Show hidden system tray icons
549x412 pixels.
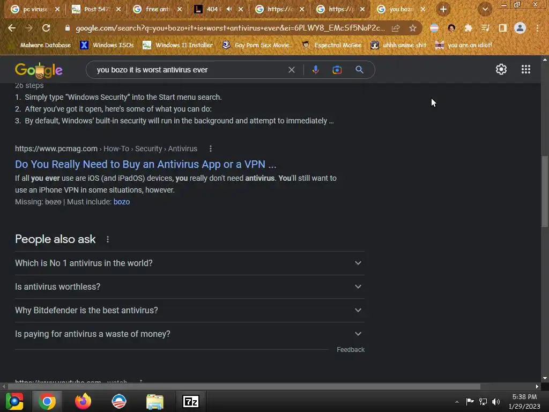tap(457, 402)
